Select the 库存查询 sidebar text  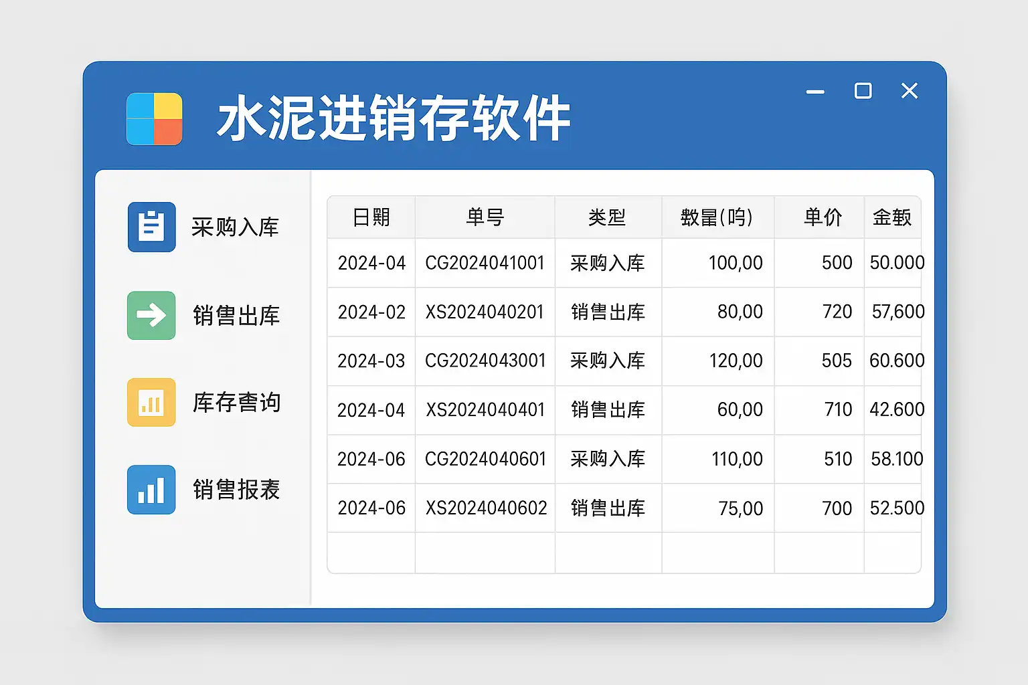coord(236,403)
